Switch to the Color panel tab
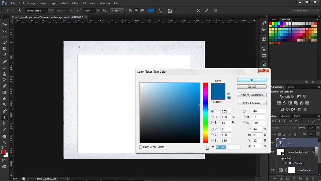321x181 pixels. coord(273,20)
